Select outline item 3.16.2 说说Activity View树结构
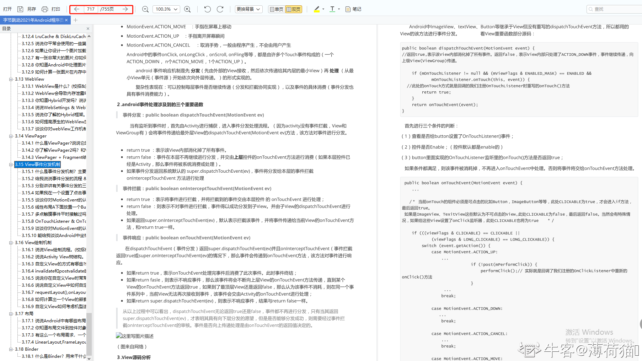This screenshot has width=642, height=361. [x=53, y=257]
